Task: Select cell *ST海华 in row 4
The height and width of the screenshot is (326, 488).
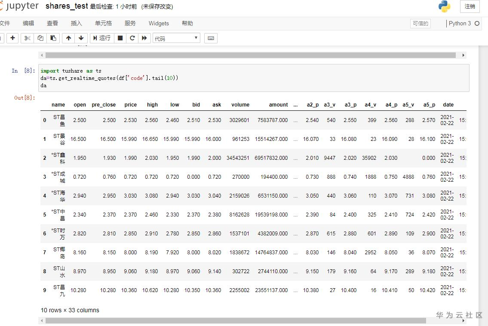Action: (58, 196)
